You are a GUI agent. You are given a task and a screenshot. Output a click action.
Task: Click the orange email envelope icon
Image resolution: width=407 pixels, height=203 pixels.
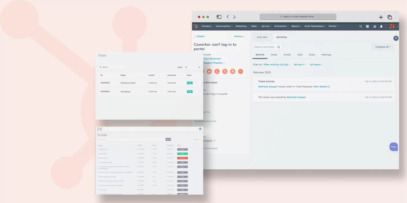[209, 71]
